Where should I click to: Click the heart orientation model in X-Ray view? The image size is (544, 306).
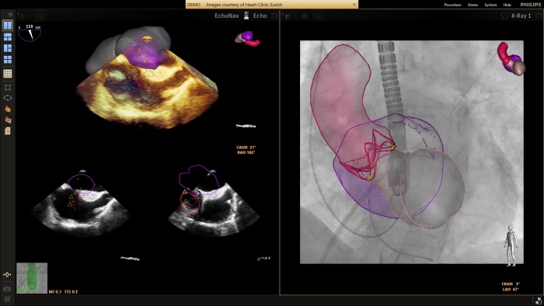coord(511,58)
